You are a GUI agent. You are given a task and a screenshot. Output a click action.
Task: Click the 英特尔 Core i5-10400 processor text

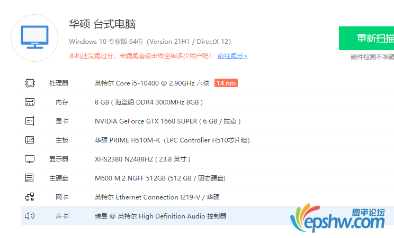click(x=152, y=83)
